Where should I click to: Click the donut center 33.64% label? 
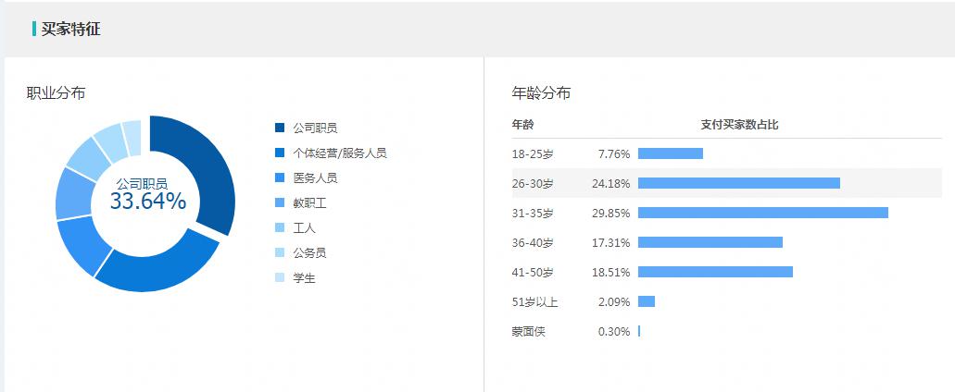[x=147, y=201]
